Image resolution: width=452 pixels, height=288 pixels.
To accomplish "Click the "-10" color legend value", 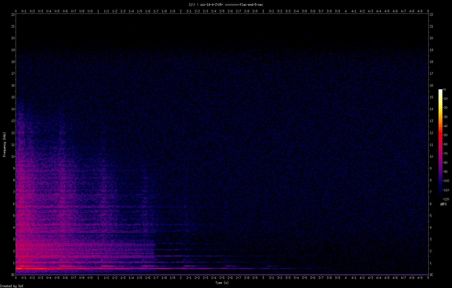I will 445,99.
